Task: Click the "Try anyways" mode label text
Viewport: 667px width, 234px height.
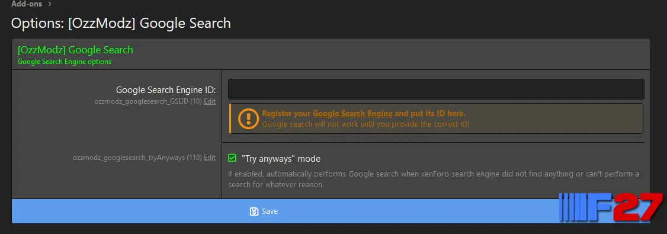Action: pos(281,159)
